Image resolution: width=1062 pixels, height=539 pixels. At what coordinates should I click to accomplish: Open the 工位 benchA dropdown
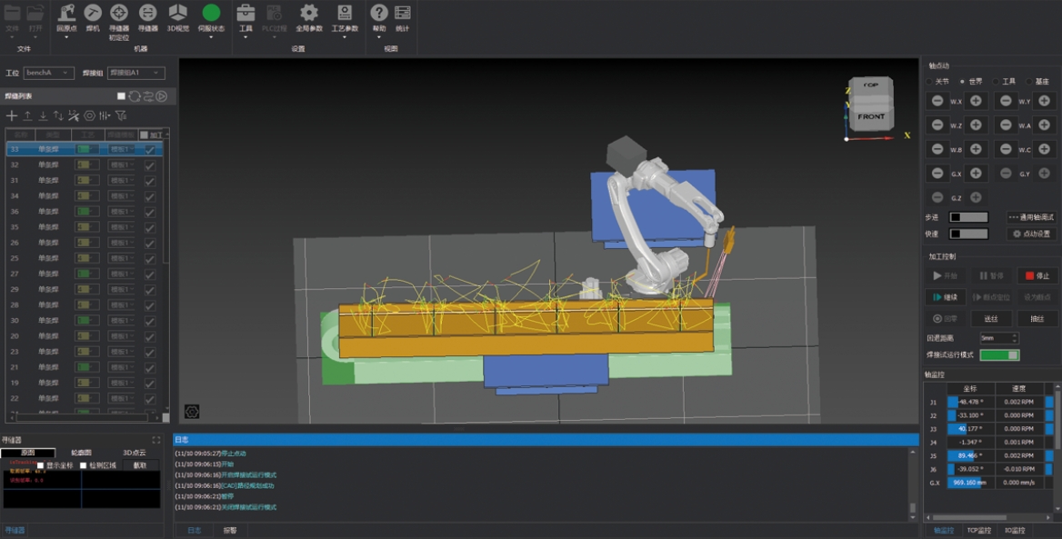[49, 73]
